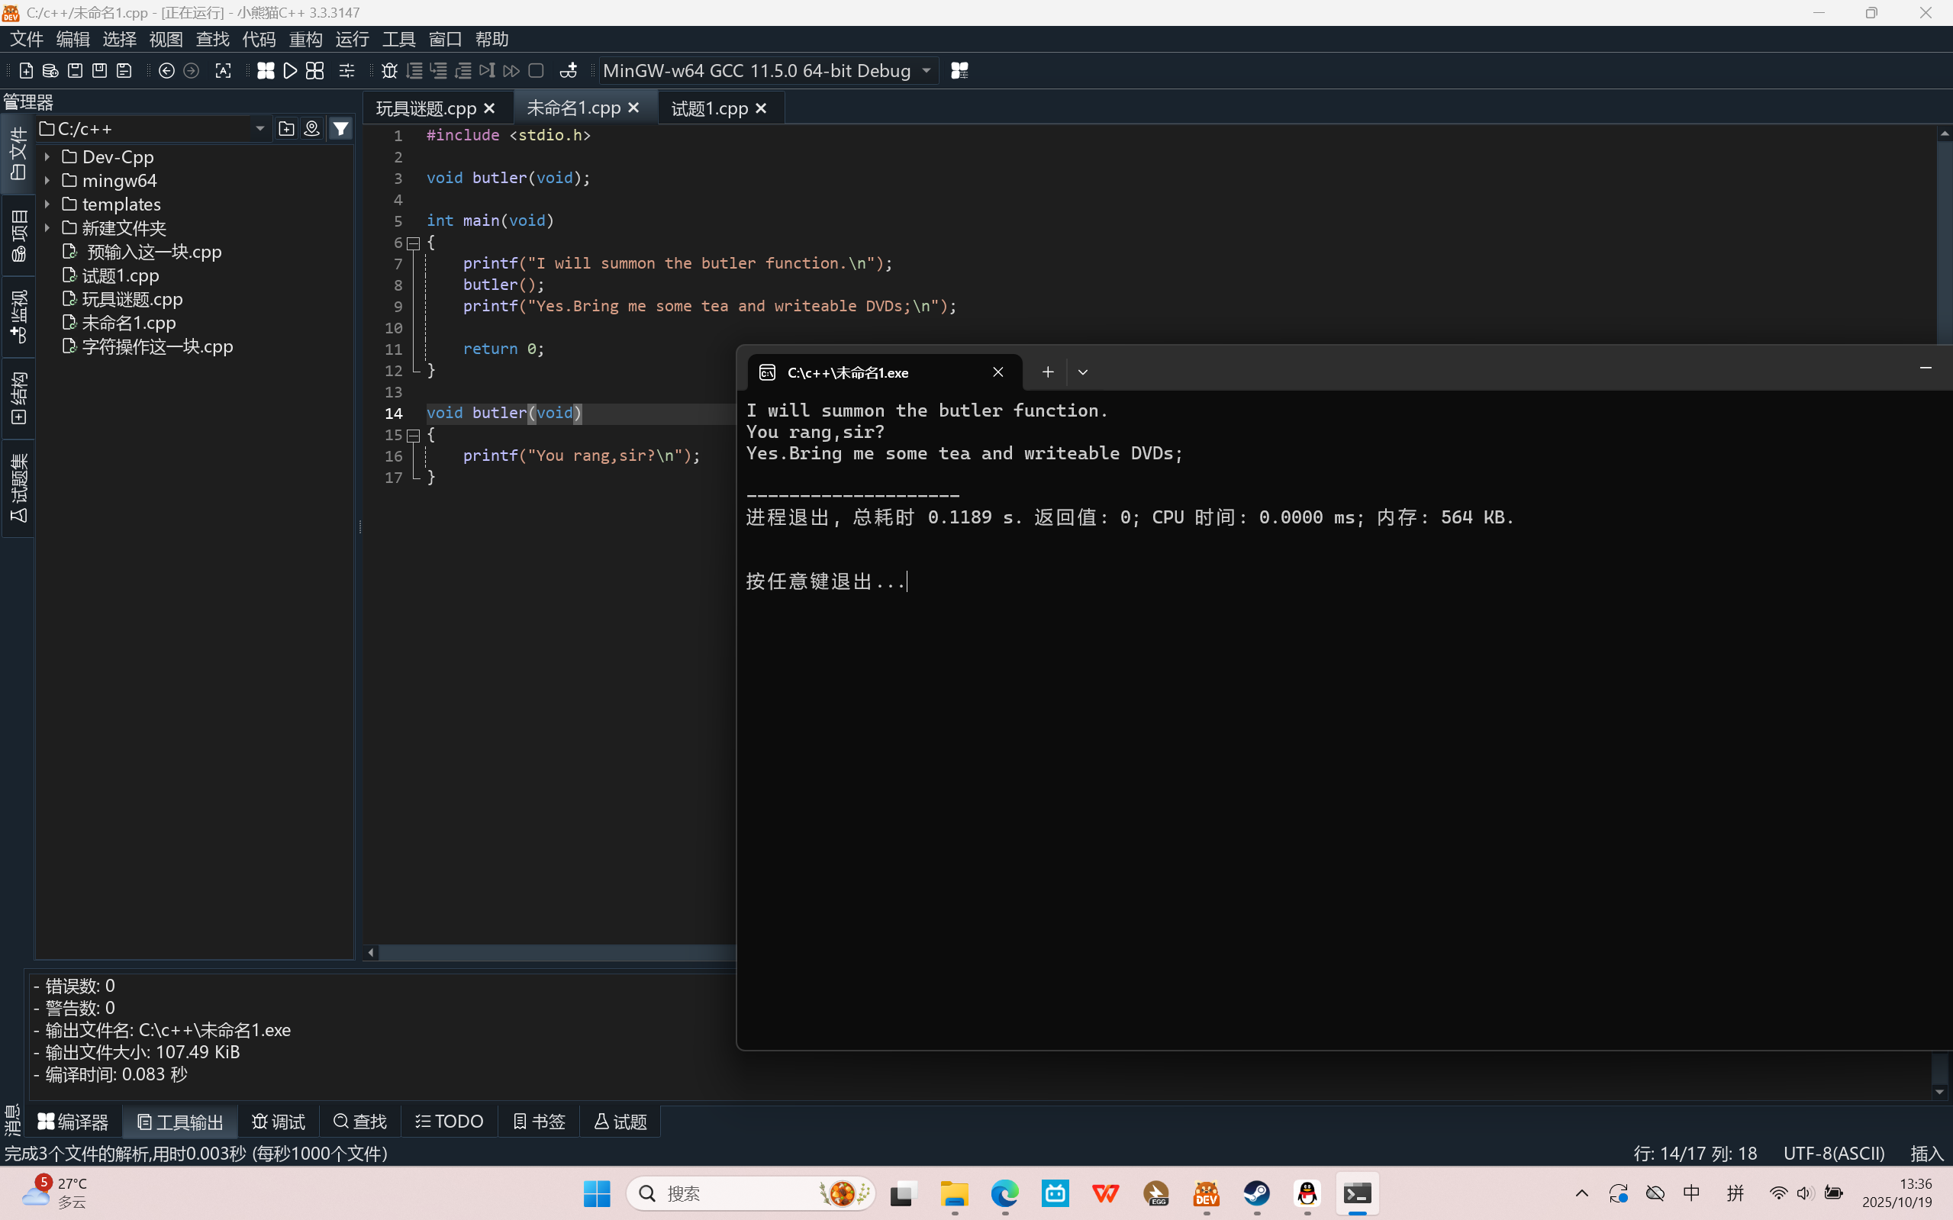The image size is (1953, 1220).
Task: Collapse the butler function fold marker
Action: pyautogui.click(x=413, y=436)
